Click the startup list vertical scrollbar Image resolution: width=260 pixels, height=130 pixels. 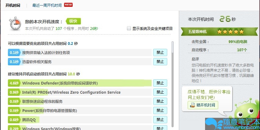point(172,84)
